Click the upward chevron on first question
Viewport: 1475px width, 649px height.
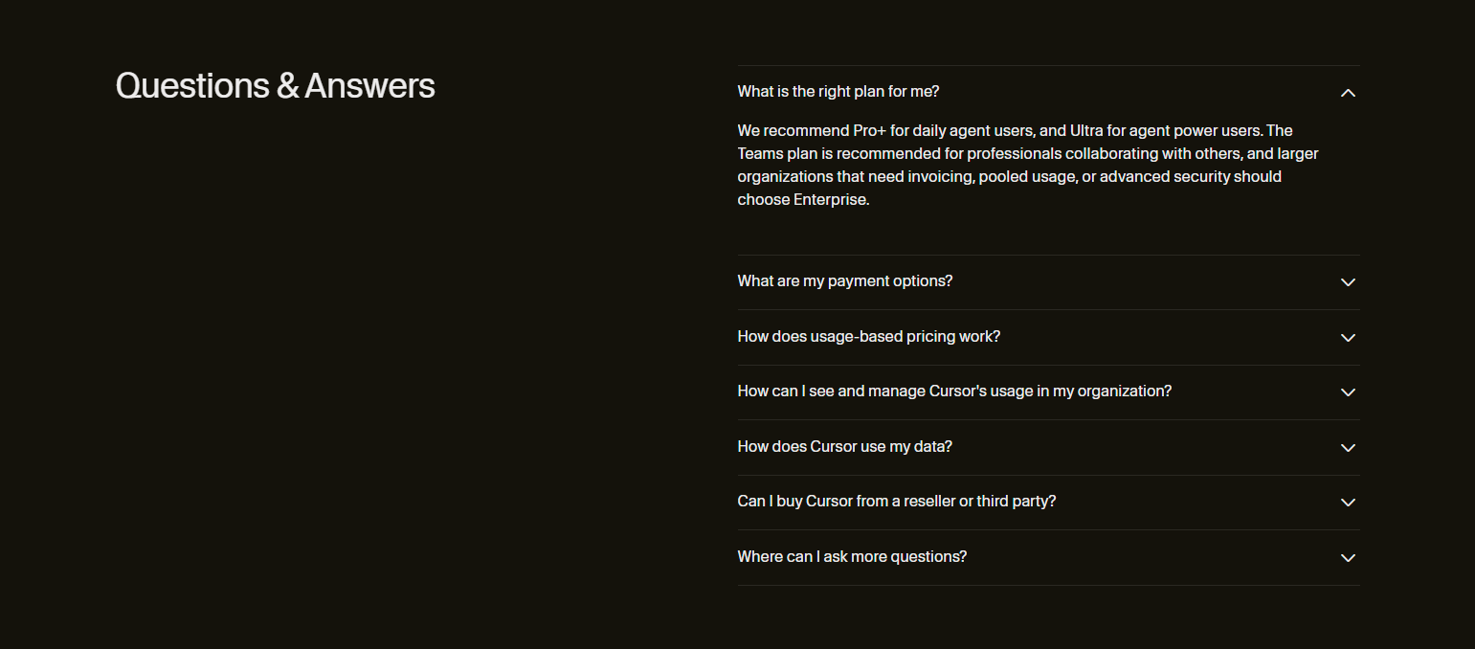pyautogui.click(x=1348, y=93)
